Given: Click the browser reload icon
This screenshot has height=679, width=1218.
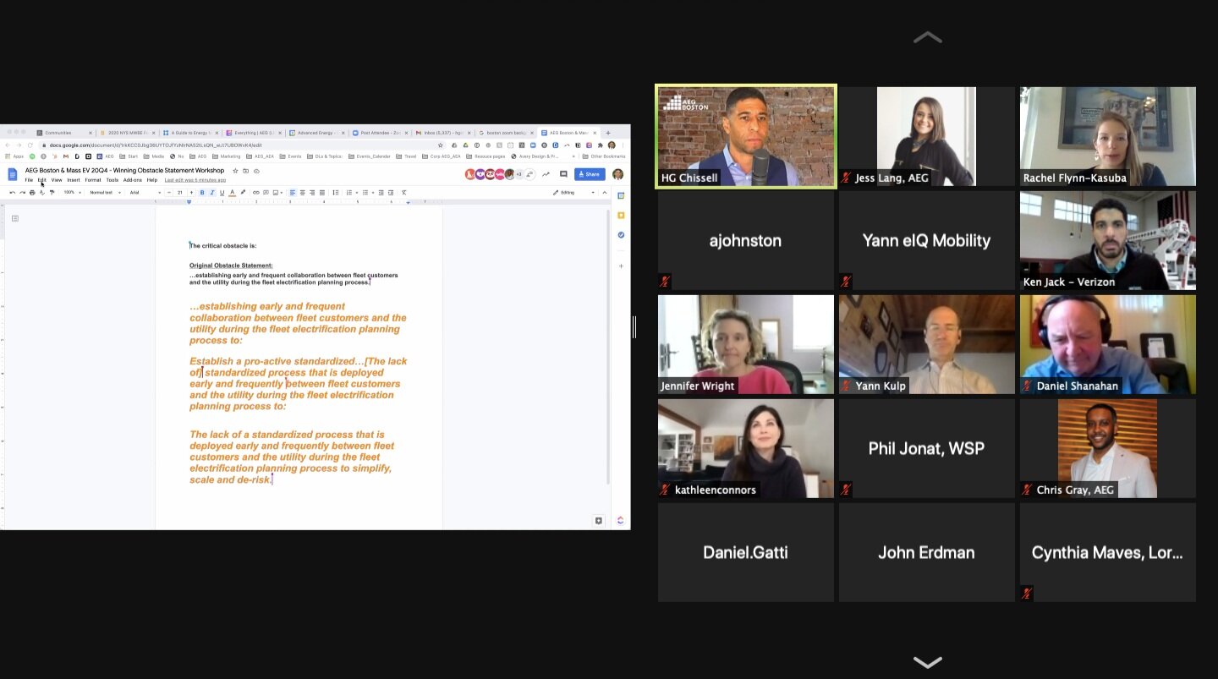Looking at the screenshot, I should [30, 145].
